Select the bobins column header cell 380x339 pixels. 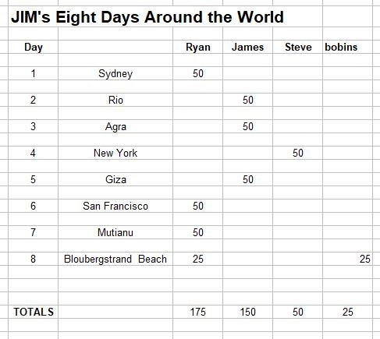tap(348, 47)
